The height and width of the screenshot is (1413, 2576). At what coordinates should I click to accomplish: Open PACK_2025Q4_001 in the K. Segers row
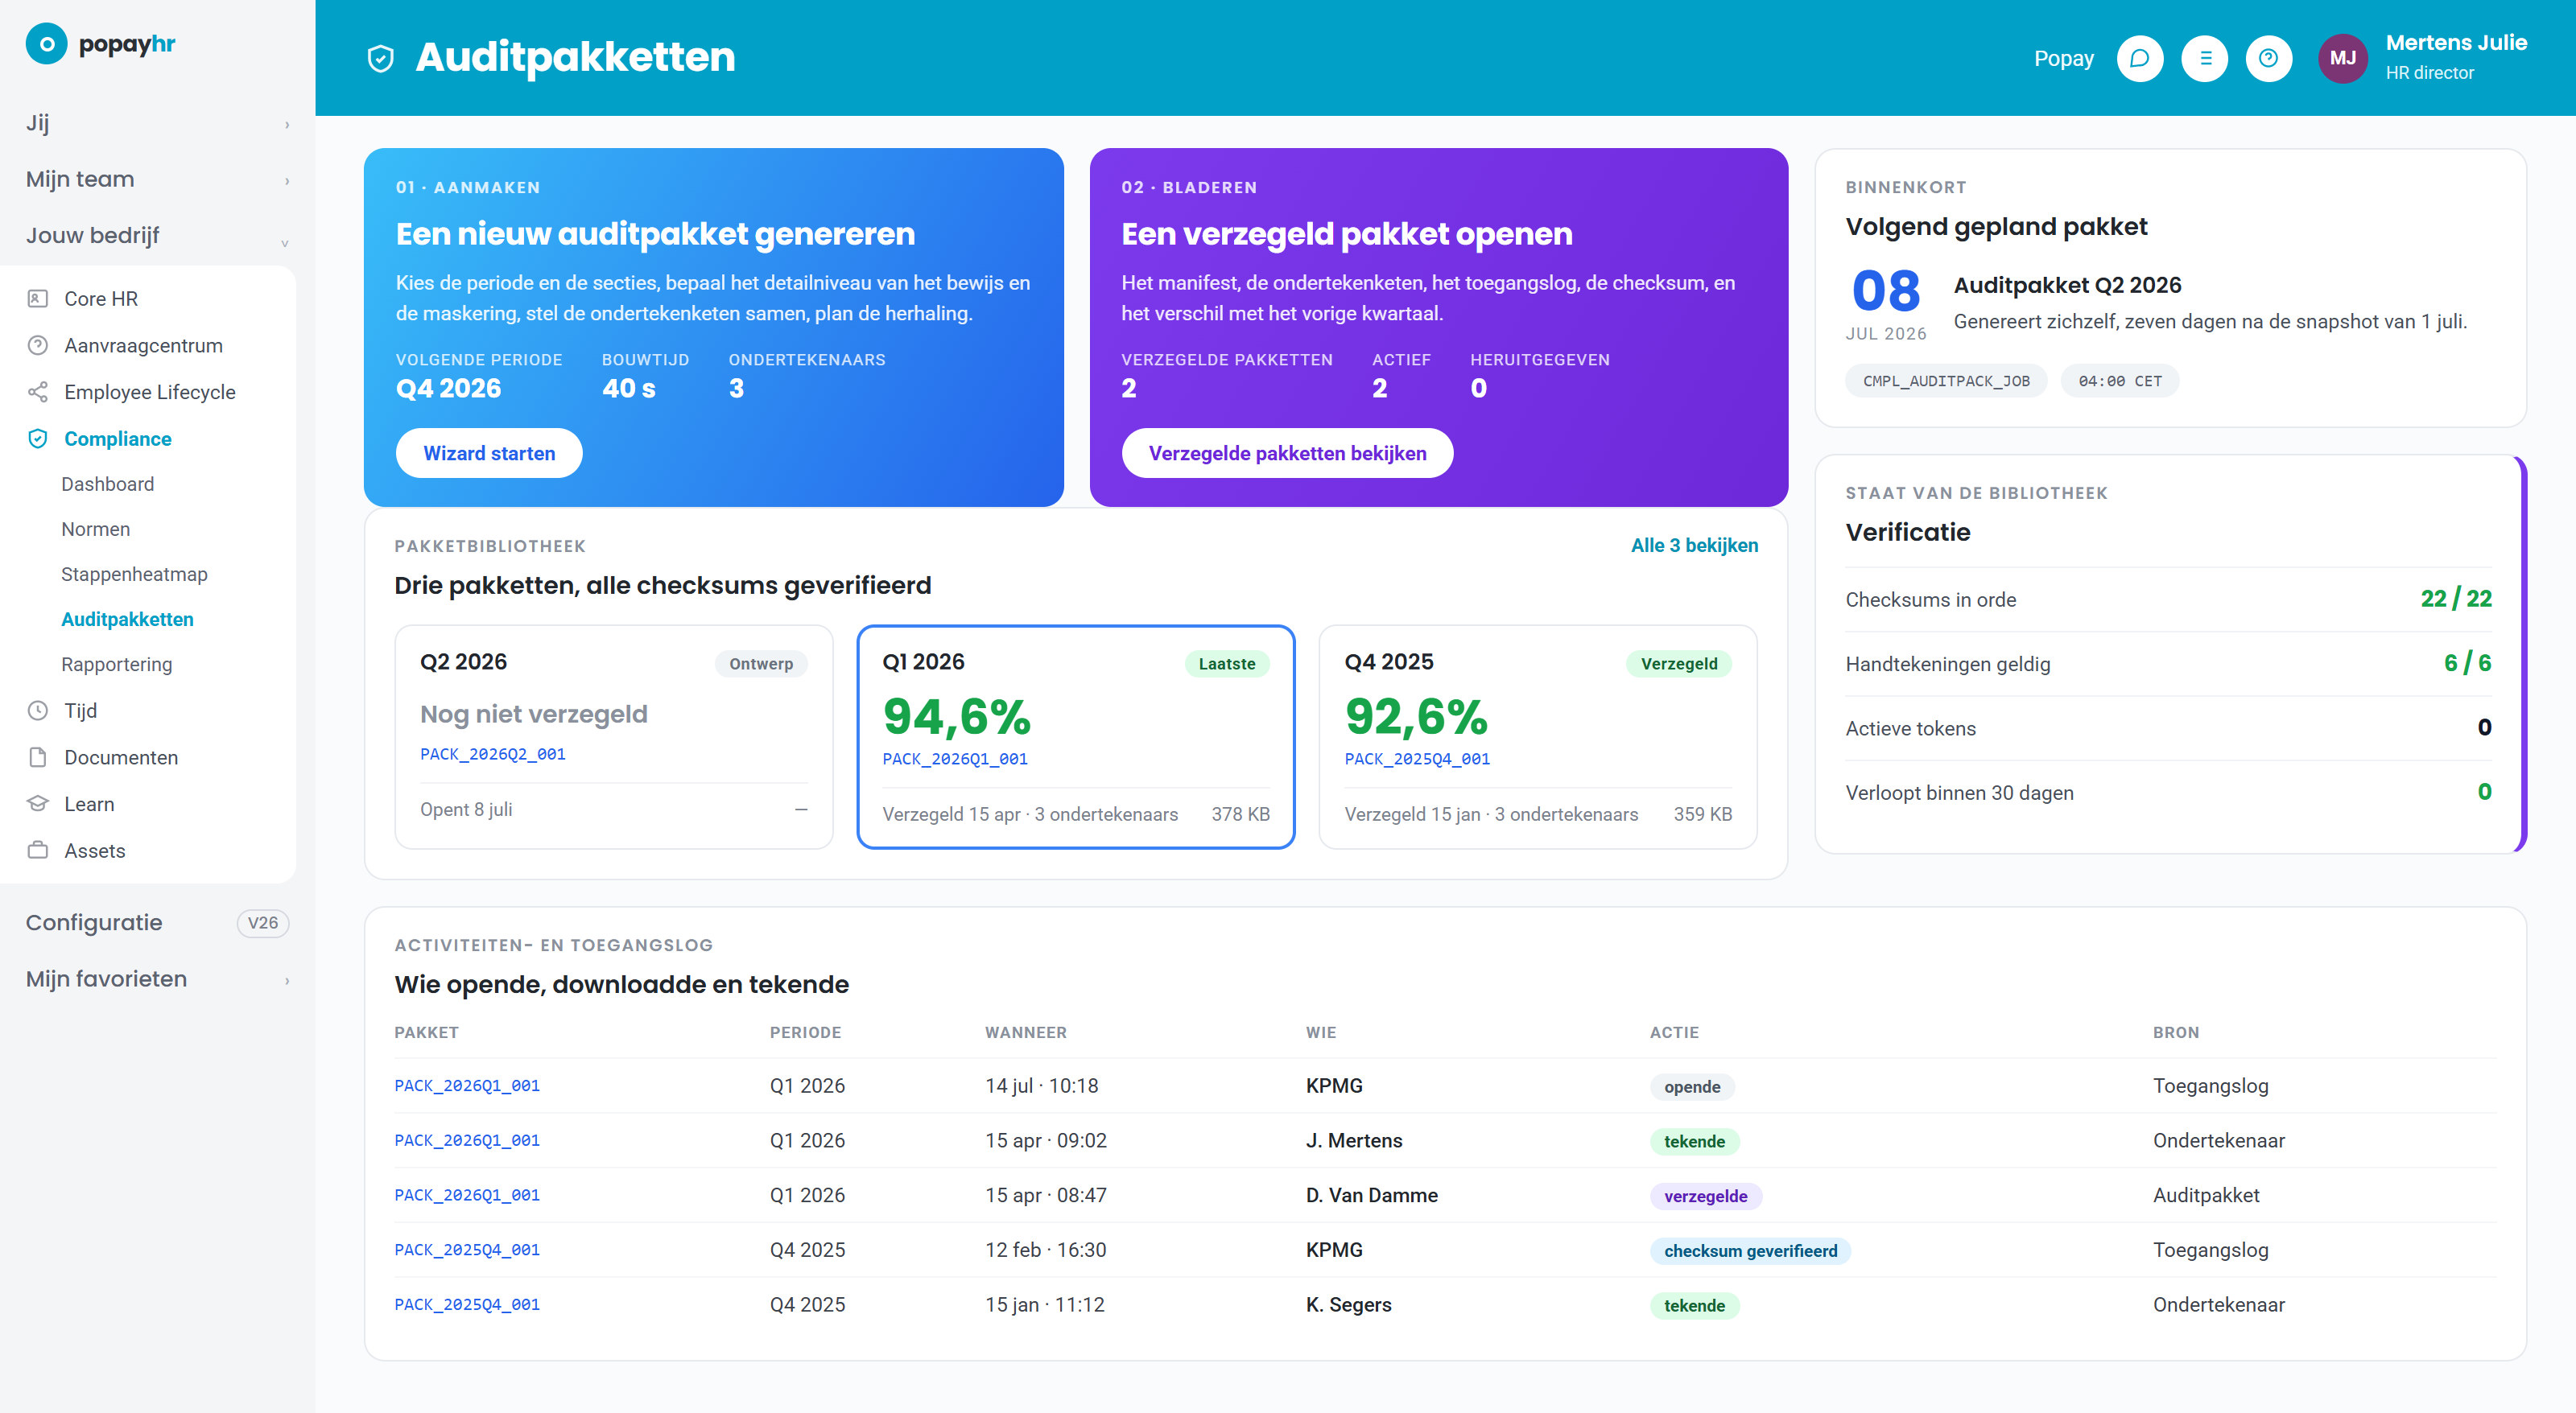point(467,1305)
